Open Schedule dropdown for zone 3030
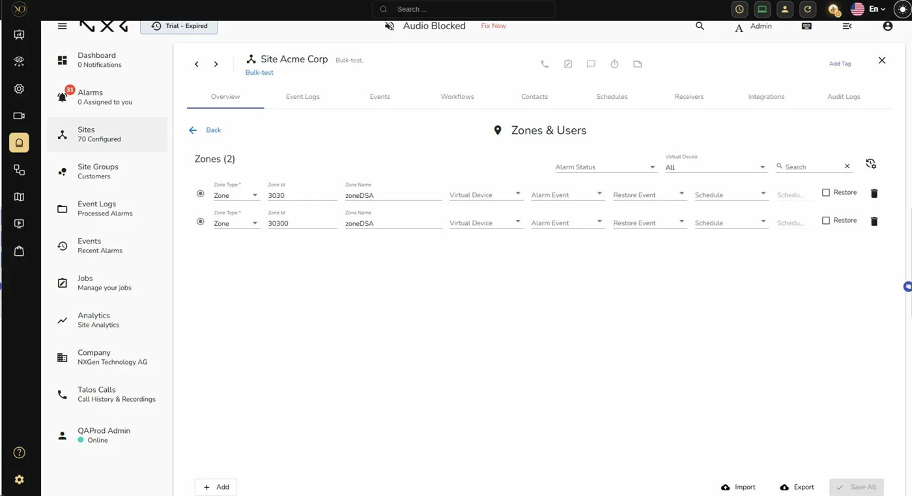The width and height of the screenshot is (912, 496). 730,195
